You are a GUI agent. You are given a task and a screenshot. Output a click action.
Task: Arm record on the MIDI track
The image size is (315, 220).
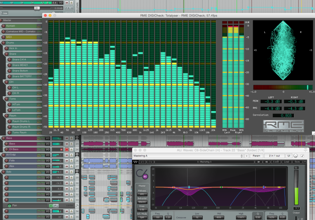coord(3,37)
